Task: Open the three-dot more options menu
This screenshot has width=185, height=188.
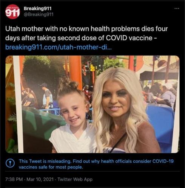Action: pos(177,8)
